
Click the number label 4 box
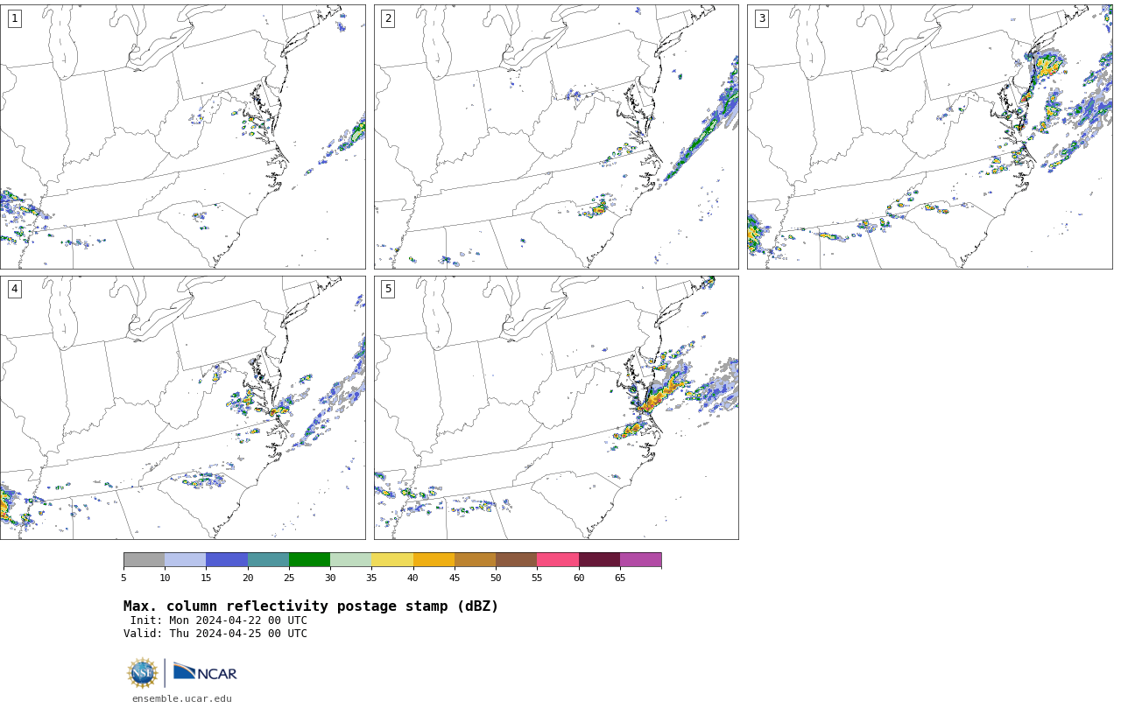14,289
